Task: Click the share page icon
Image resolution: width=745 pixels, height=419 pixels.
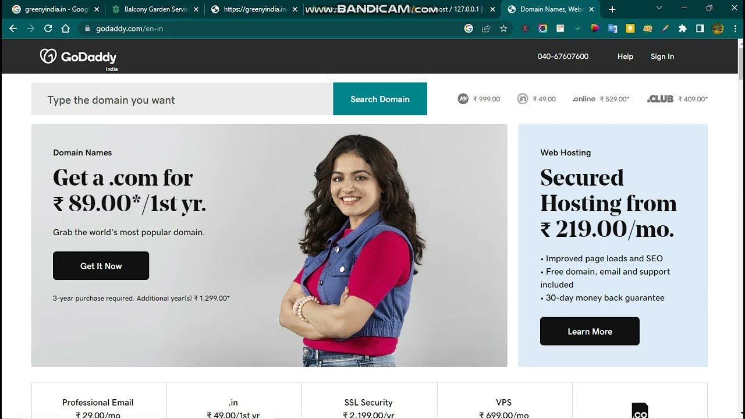Action: click(486, 29)
